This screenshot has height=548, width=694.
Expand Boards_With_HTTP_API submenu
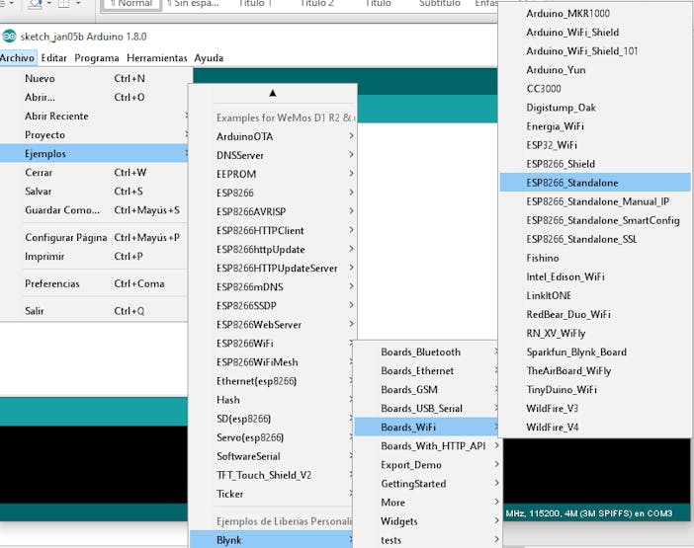pyautogui.click(x=427, y=446)
